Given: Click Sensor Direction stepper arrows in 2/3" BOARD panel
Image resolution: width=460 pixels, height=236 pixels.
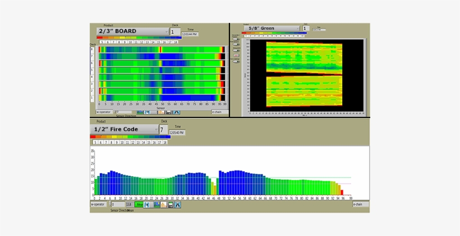Looking at the screenshot, I should tap(114, 112).
